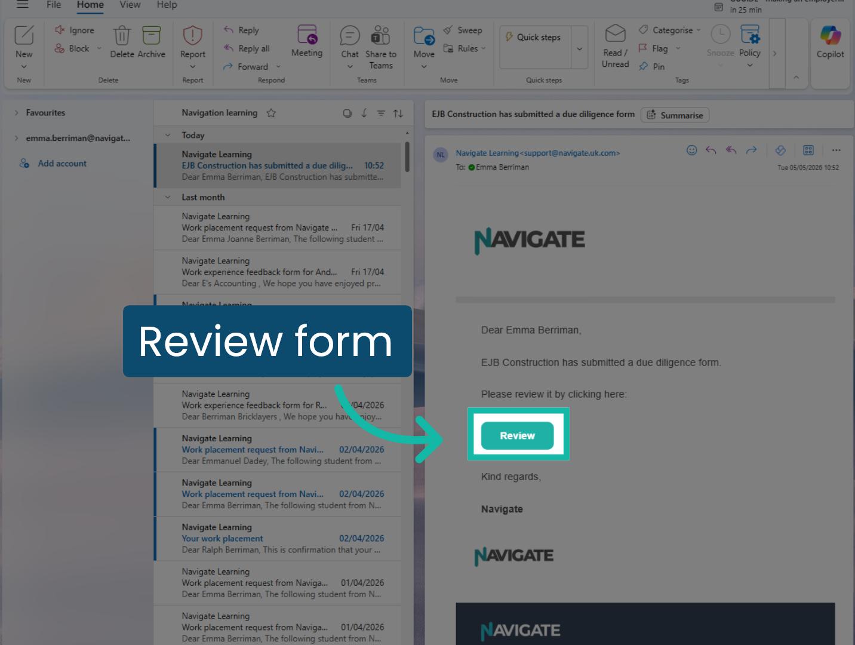855x645 pixels.
Task: Flag the message
Action: pyautogui.click(x=653, y=48)
